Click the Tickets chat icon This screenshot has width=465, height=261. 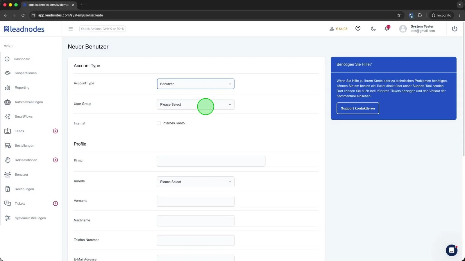point(8,204)
